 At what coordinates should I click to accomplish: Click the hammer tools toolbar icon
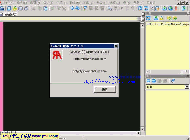click(x=151, y=8)
